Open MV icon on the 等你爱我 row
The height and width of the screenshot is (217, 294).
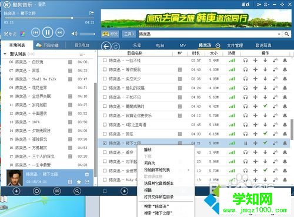pos(180,70)
